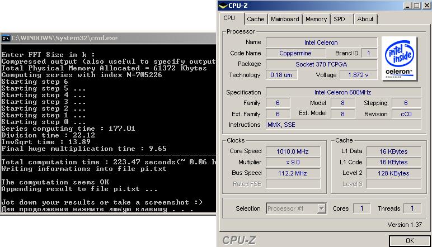Click 'Jot down your results' line in cmd

click(x=102, y=202)
